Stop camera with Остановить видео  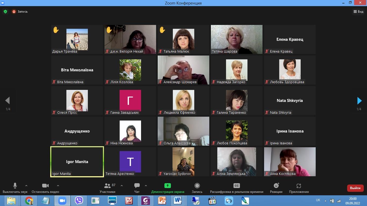click(45, 188)
